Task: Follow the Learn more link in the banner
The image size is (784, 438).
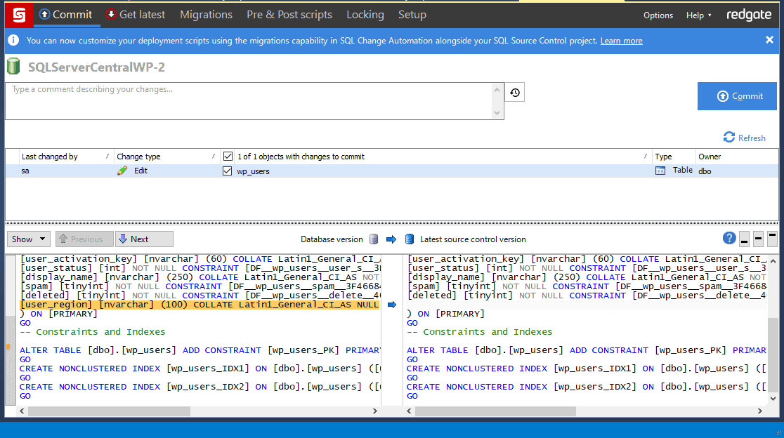Action: point(621,40)
